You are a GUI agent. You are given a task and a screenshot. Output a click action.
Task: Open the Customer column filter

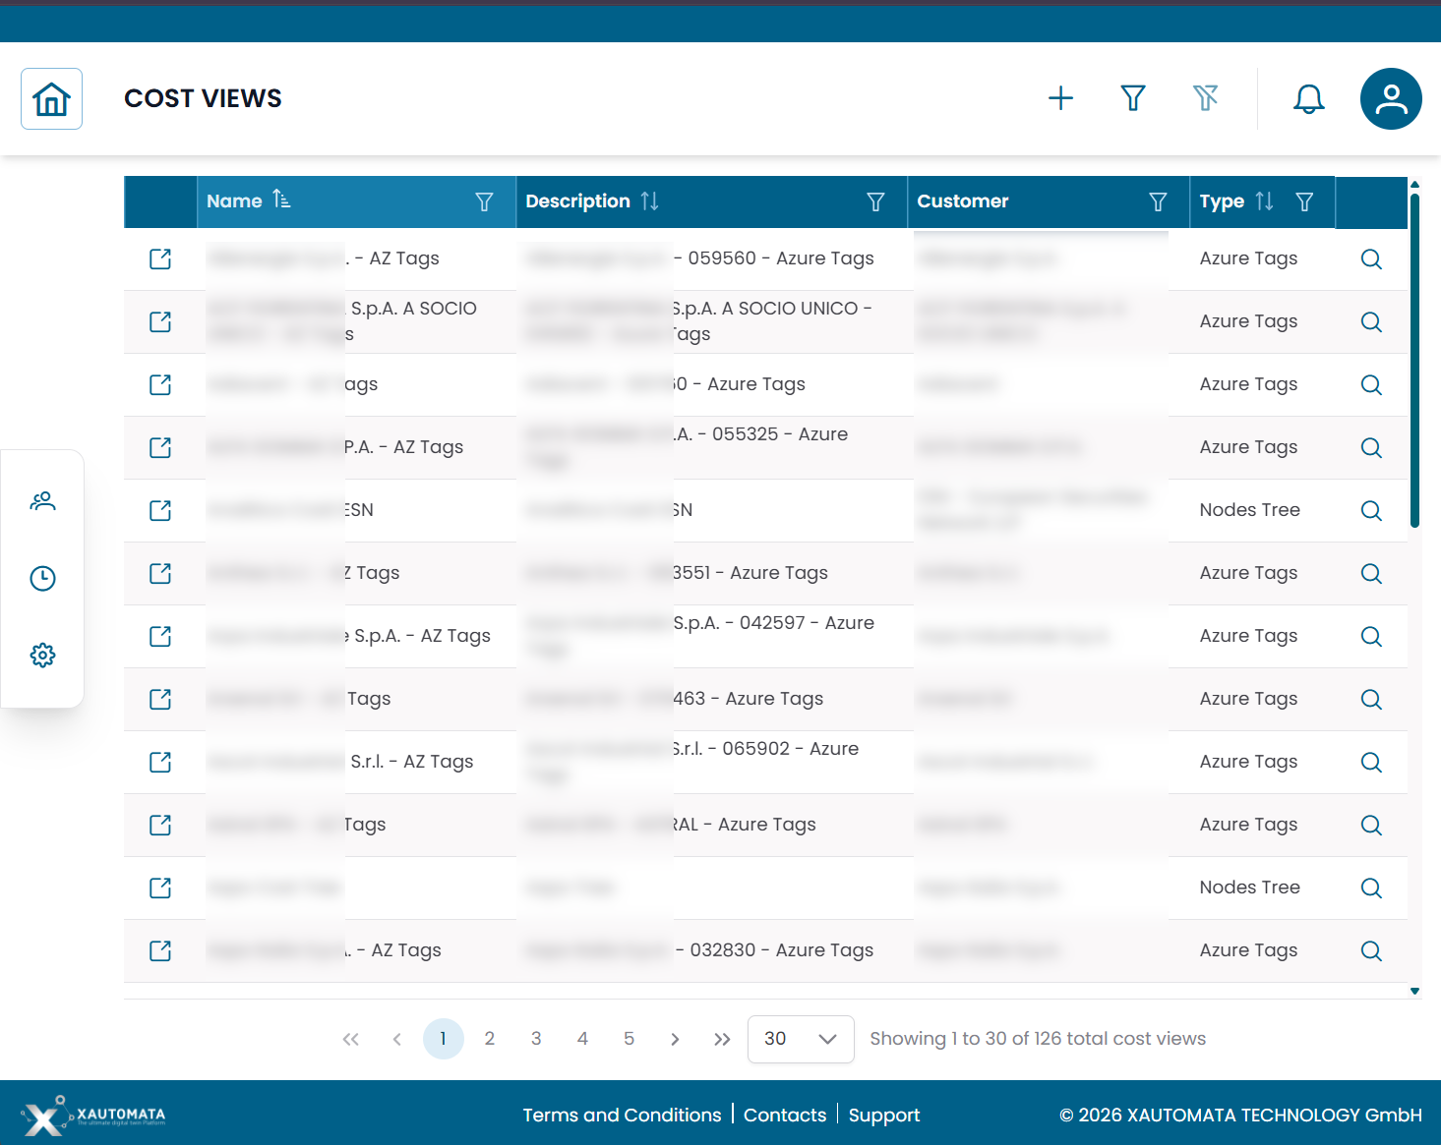click(1158, 201)
